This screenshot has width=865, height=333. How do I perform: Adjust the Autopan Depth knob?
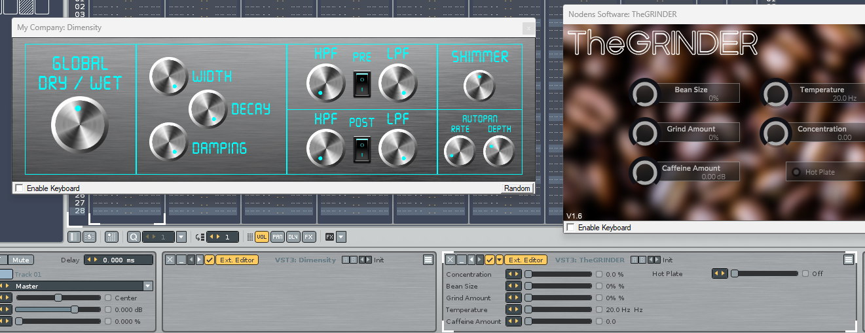[x=500, y=151]
